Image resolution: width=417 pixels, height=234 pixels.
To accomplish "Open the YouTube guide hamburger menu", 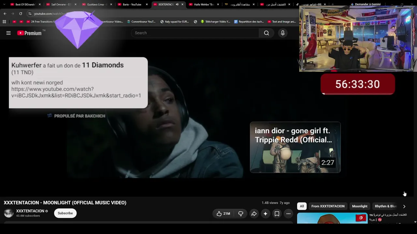I will pyautogui.click(x=8, y=33).
